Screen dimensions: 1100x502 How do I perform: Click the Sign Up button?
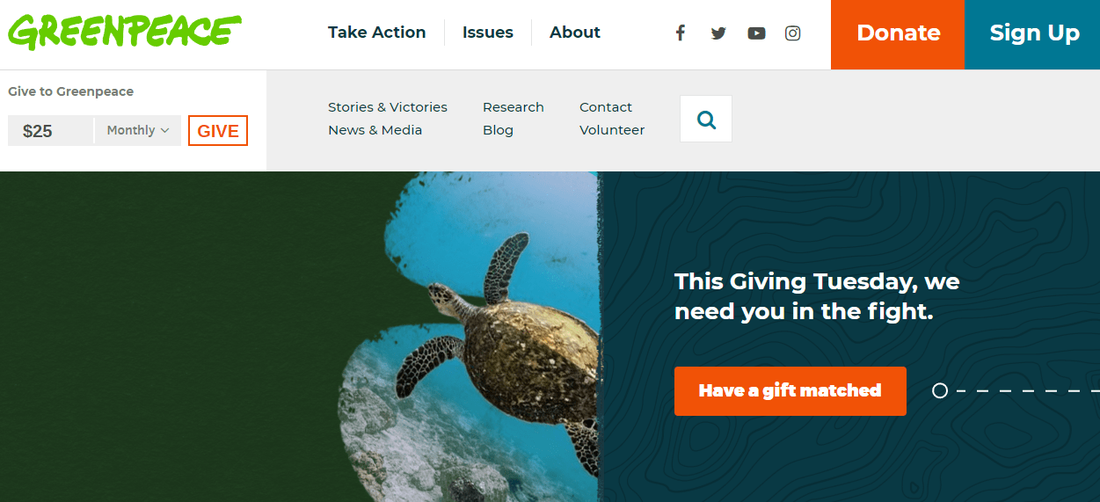(x=1032, y=34)
